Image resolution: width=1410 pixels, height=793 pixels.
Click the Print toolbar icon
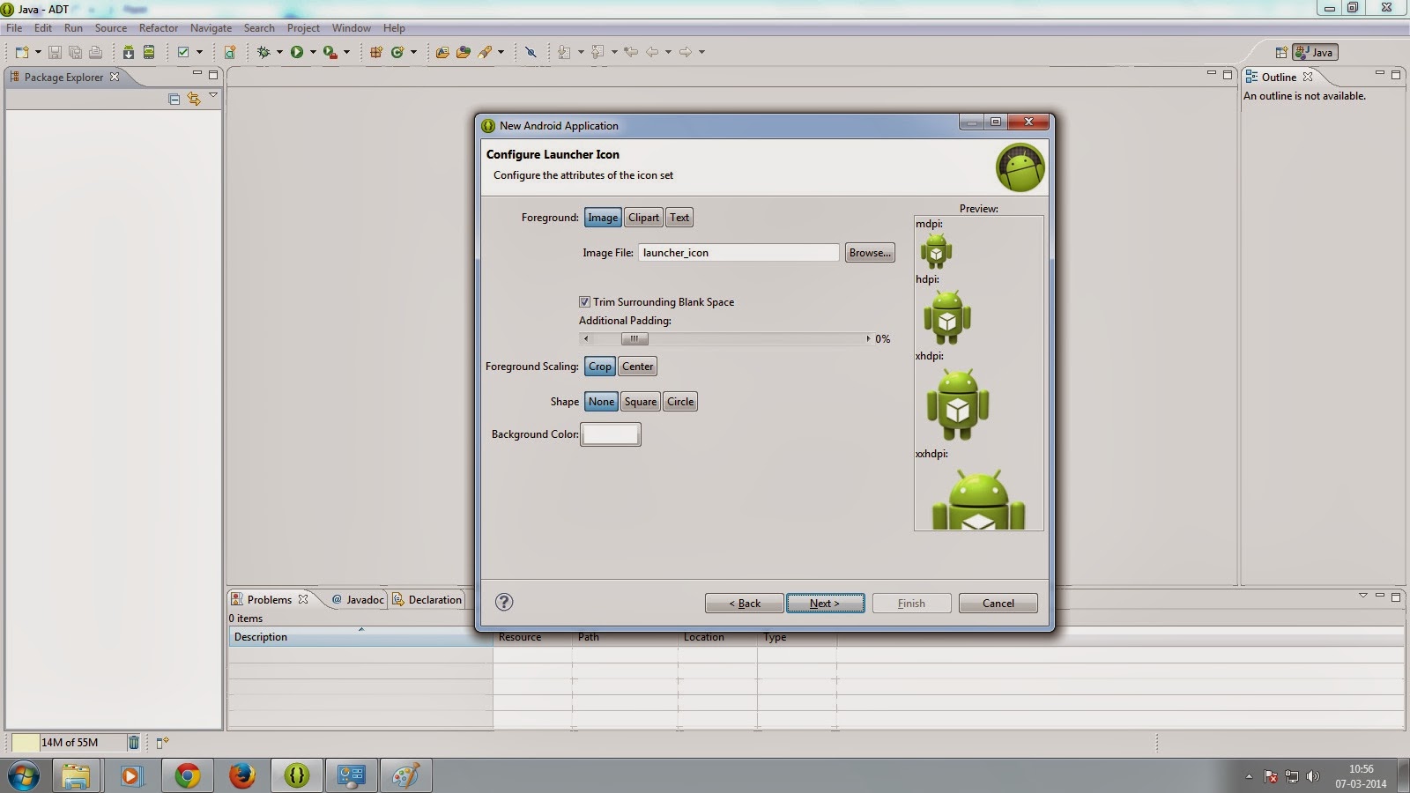[95, 52]
